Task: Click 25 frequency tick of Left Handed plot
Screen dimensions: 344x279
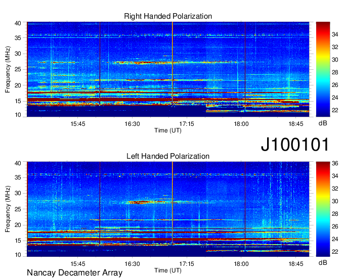Action: (x=18, y=209)
